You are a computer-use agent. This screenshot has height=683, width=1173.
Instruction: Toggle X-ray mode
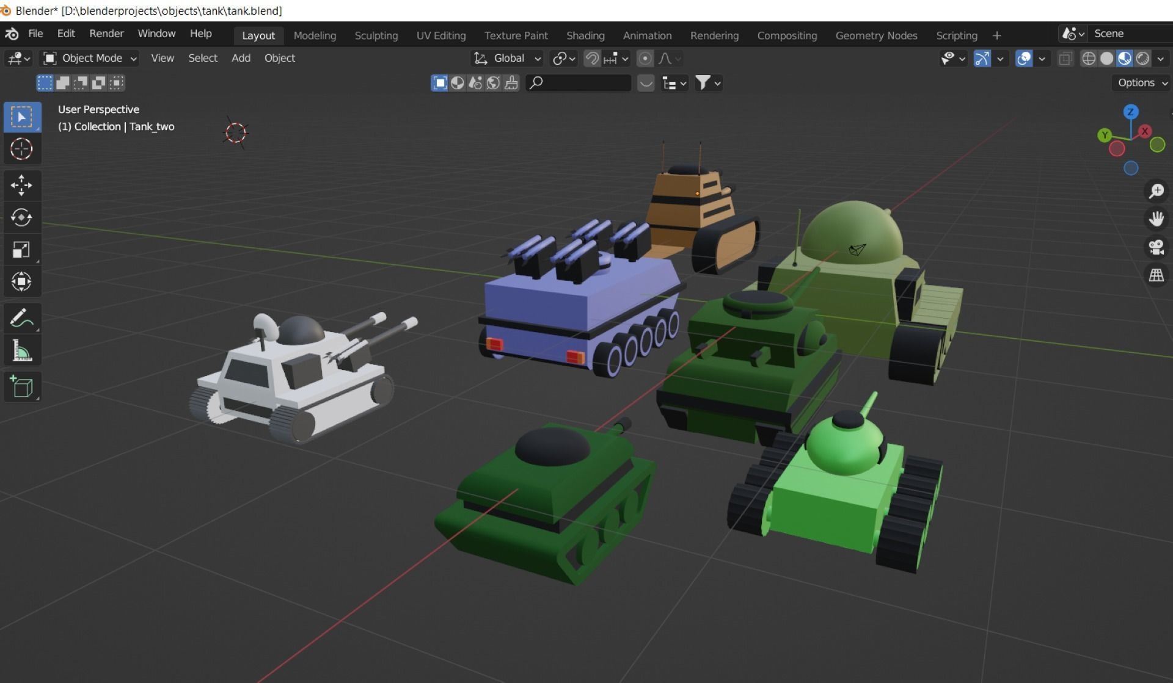(x=1065, y=59)
